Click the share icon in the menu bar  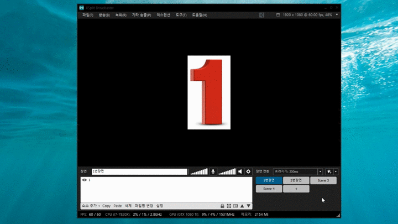pos(261,15)
